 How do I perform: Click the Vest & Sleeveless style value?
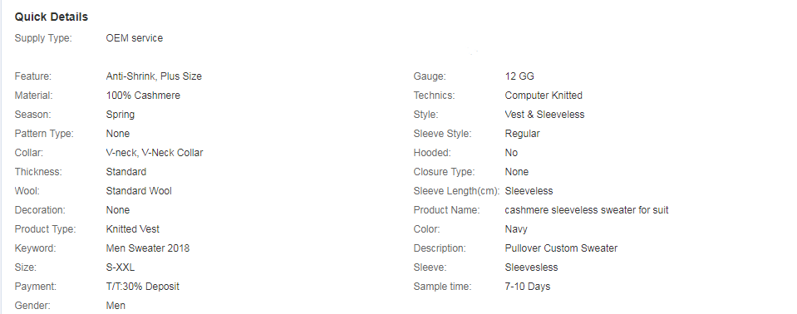coord(544,115)
